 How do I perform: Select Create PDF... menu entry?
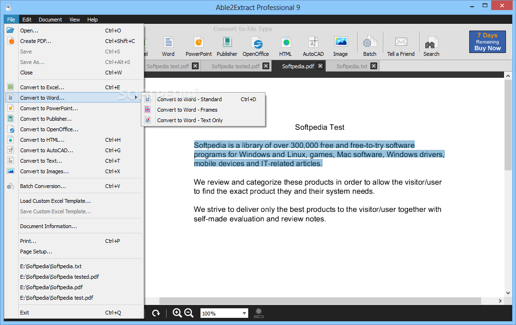point(74,41)
